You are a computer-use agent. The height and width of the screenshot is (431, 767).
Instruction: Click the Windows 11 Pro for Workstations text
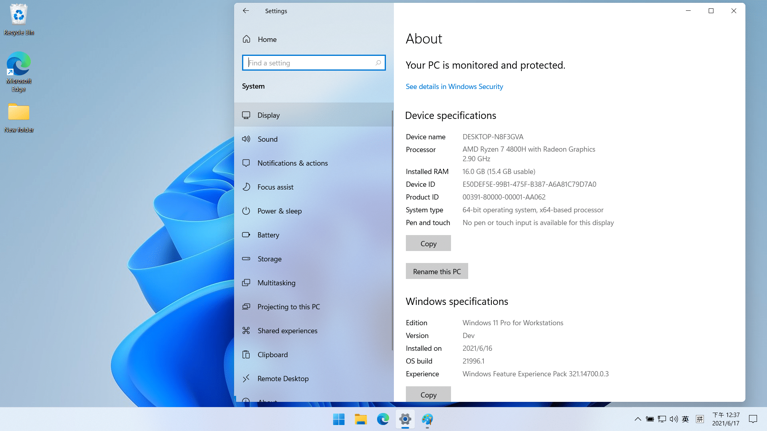click(x=513, y=322)
